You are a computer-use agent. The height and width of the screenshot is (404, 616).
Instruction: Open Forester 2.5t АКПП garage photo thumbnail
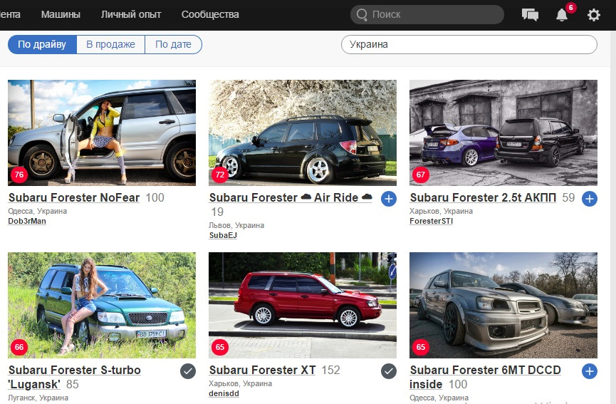[x=503, y=133]
